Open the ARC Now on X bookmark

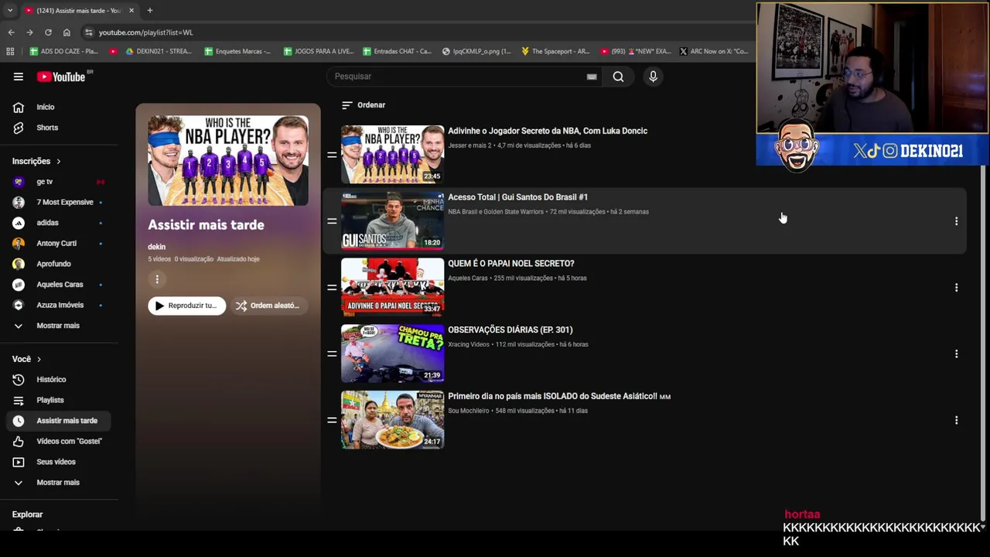(x=714, y=51)
